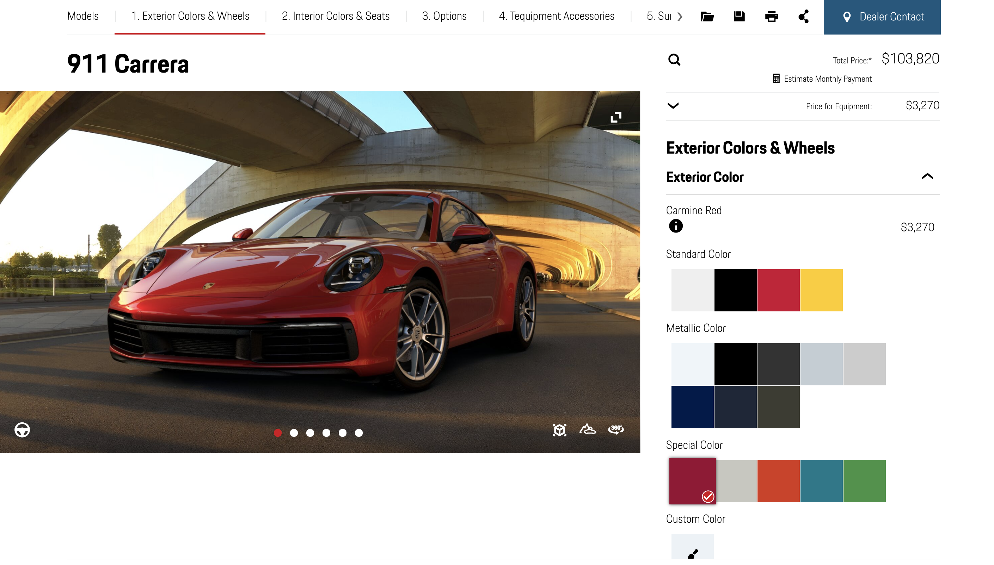Show Carmine Red info icon details
Image resolution: width=994 pixels, height=565 pixels.
point(676,226)
